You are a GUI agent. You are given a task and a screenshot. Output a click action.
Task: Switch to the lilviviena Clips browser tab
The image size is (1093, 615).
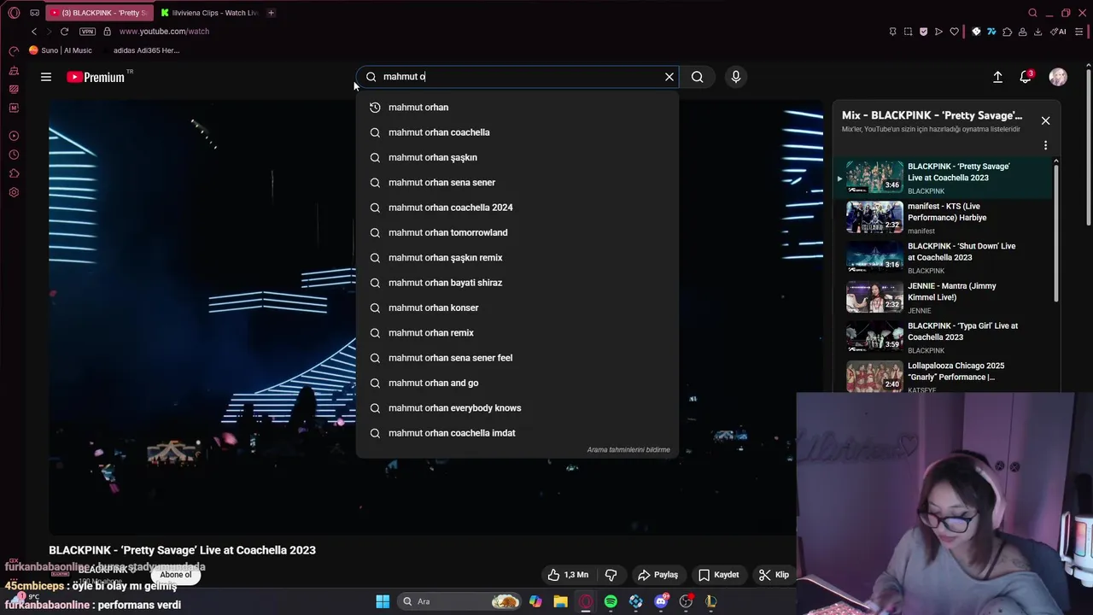click(208, 13)
